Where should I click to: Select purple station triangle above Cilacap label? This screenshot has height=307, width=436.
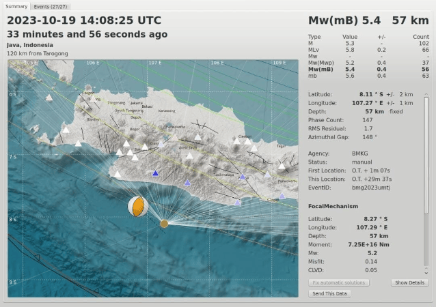coord(282,196)
